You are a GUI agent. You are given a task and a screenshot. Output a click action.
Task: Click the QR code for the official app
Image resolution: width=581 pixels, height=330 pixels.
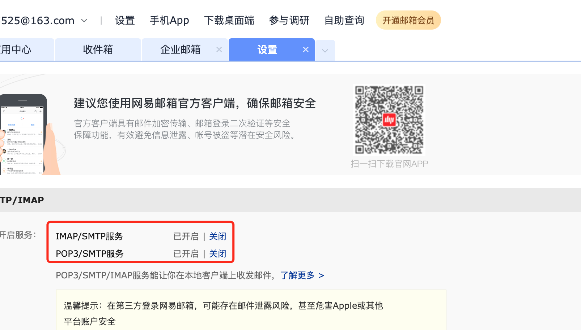[x=389, y=120]
